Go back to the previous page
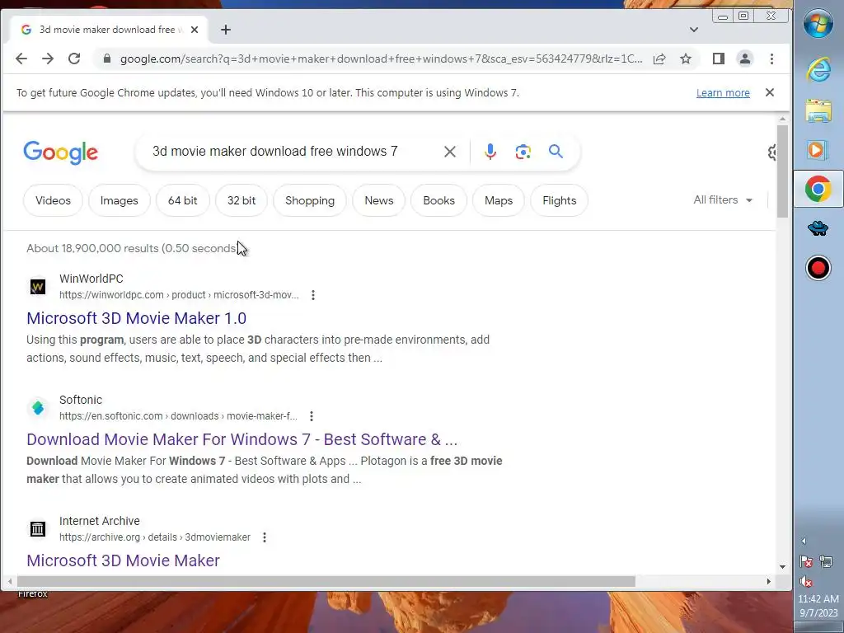This screenshot has height=633, width=844. (x=21, y=59)
